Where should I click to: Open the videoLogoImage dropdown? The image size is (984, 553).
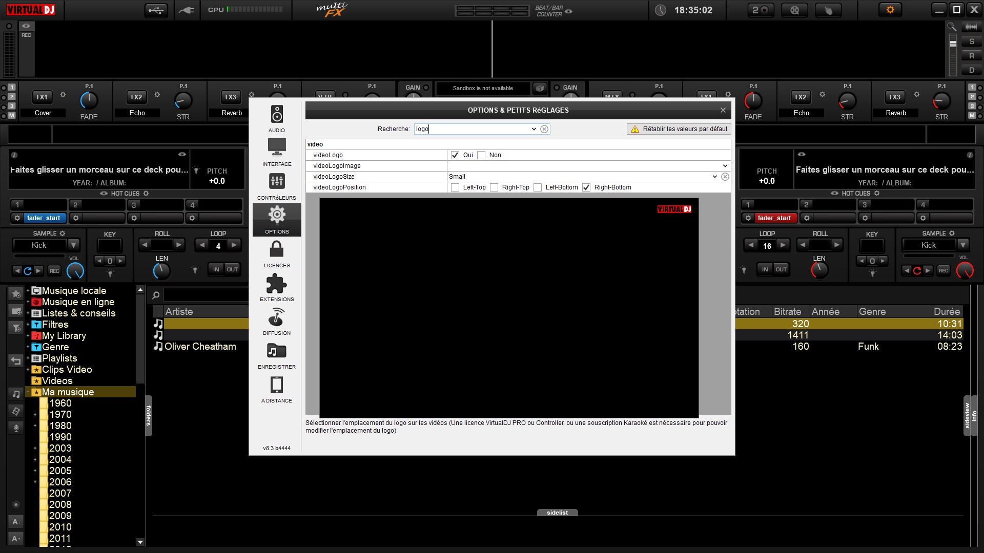[725, 166]
